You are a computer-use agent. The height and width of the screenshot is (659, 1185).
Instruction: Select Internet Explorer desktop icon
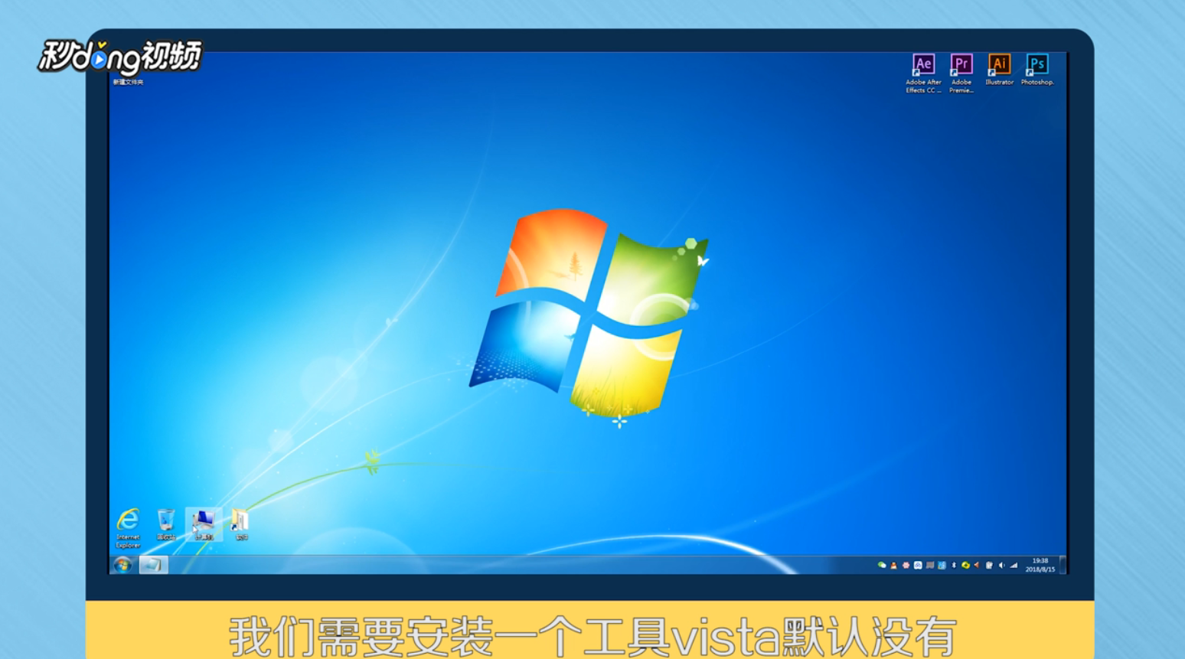tap(128, 528)
